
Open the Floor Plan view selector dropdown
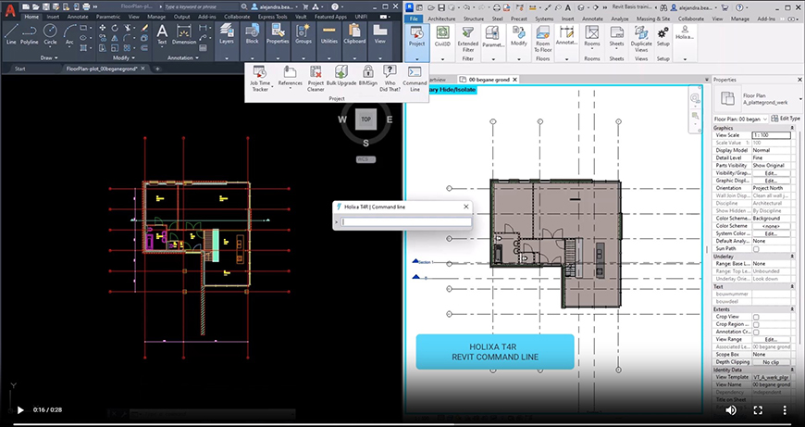tap(741, 119)
